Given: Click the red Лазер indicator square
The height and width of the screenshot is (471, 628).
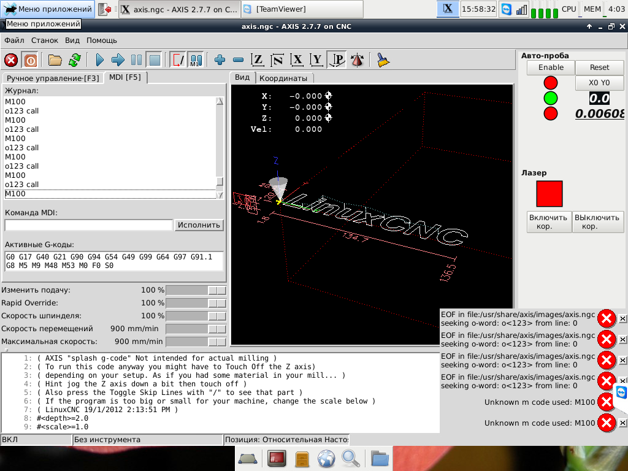Looking at the screenshot, I should coord(549,194).
